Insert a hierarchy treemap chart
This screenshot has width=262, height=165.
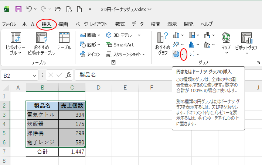click(x=192, y=35)
